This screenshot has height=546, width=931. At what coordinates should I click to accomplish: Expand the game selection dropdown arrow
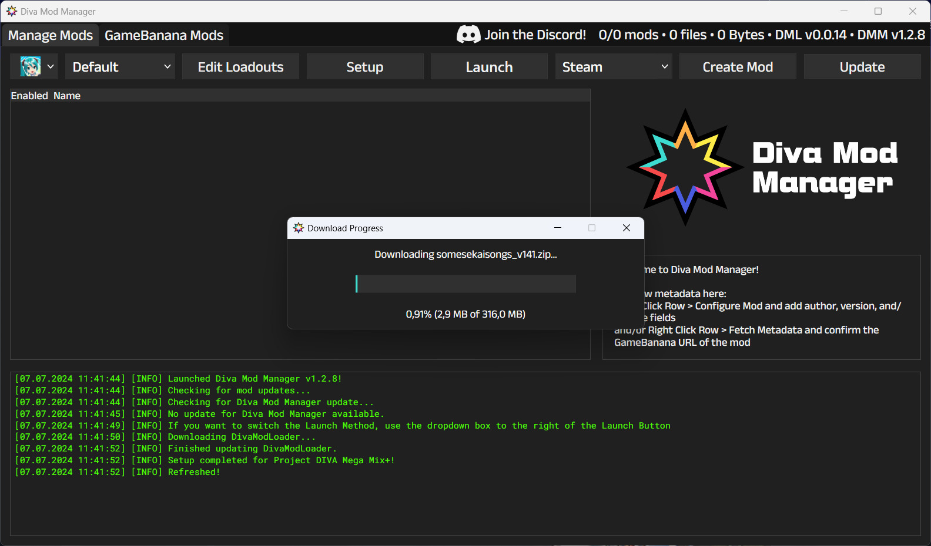[x=51, y=66]
